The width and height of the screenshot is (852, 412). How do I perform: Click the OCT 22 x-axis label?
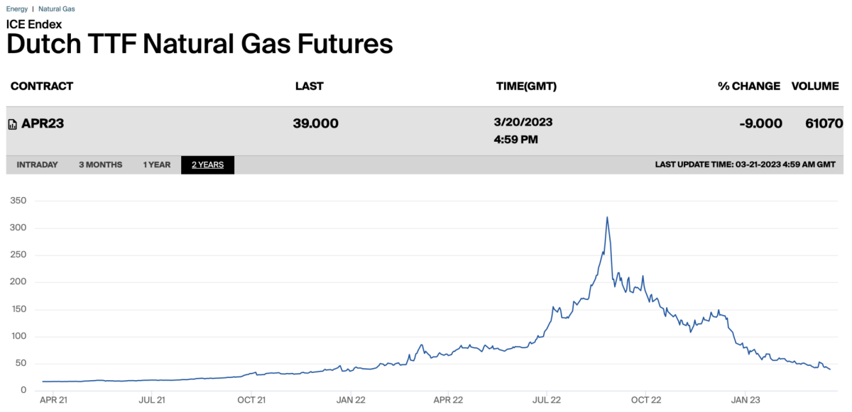(x=646, y=401)
